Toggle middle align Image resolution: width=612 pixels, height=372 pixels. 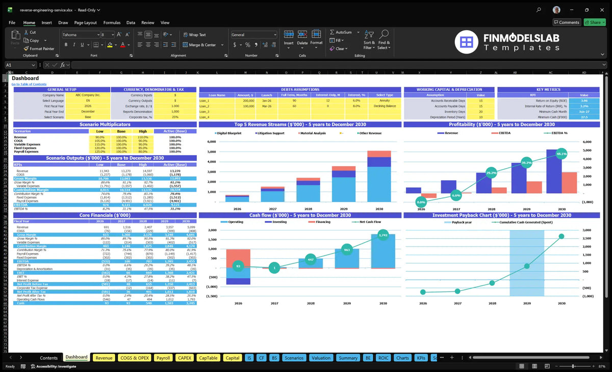[148, 35]
